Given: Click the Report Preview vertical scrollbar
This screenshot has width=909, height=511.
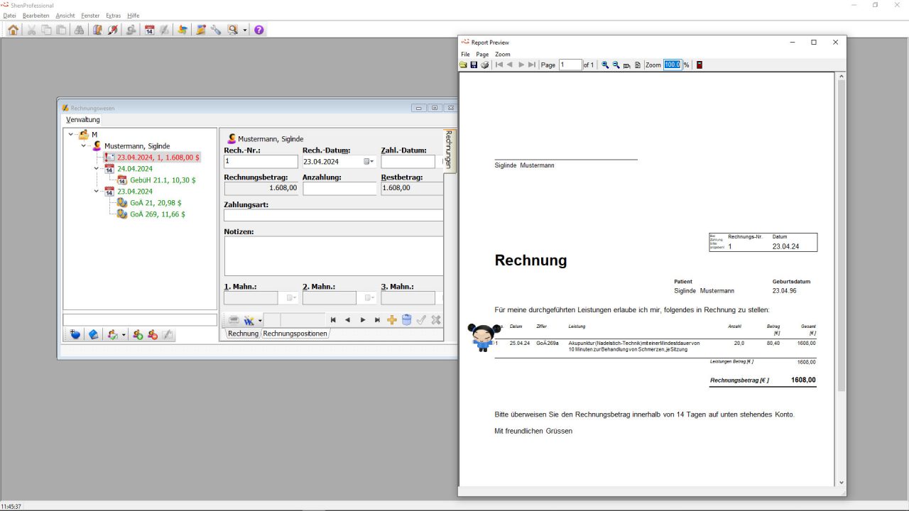Looking at the screenshot, I should [842, 234].
